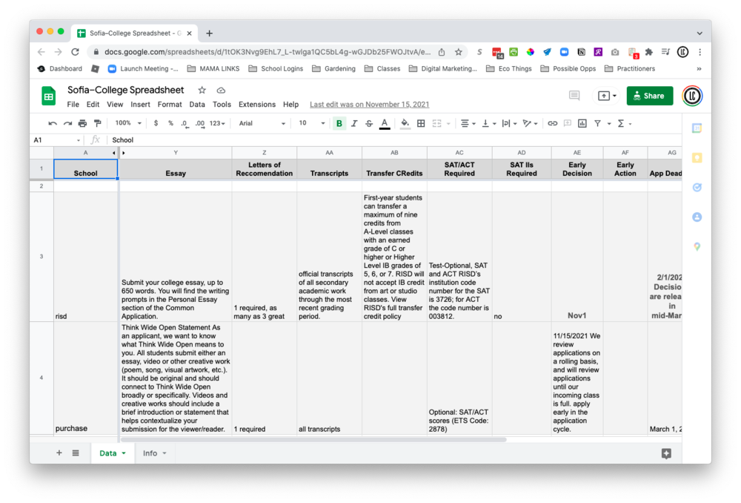Open more number formats 123 dropdown
741x503 pixels.
[x=217, y=123]
